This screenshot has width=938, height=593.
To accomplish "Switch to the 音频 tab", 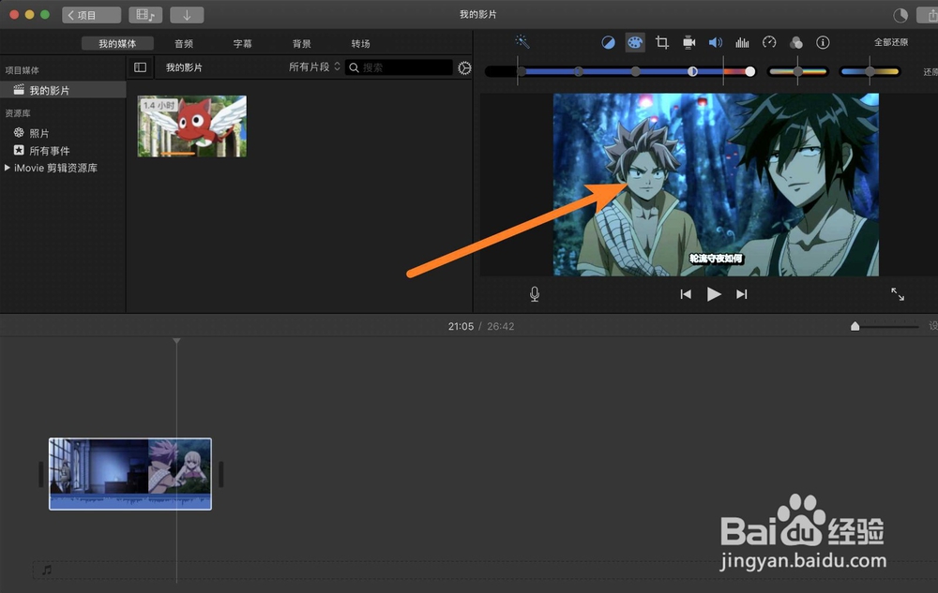I will coord(184,41).
